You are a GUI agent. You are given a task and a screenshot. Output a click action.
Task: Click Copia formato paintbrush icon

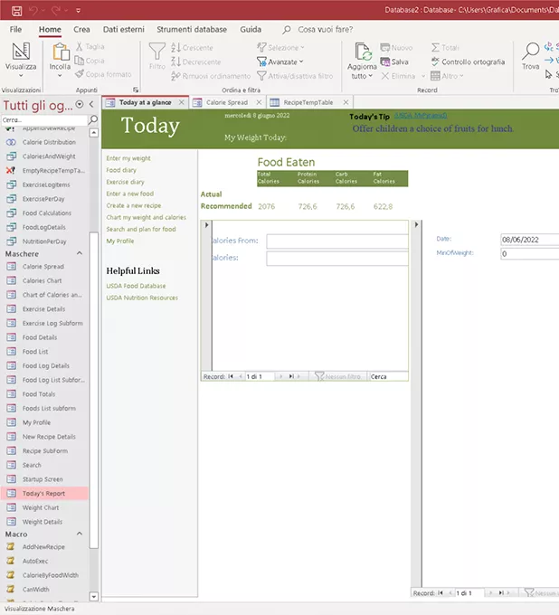coord(80,74)
